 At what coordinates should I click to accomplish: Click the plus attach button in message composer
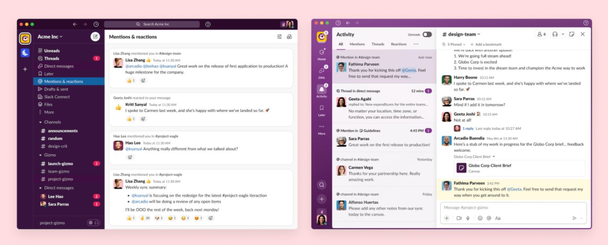tap(447, 218)
